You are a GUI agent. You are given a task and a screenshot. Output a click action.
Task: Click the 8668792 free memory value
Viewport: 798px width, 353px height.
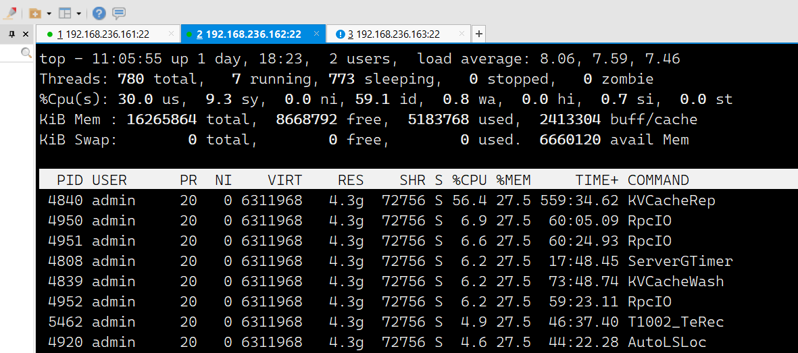coord(306,119)
